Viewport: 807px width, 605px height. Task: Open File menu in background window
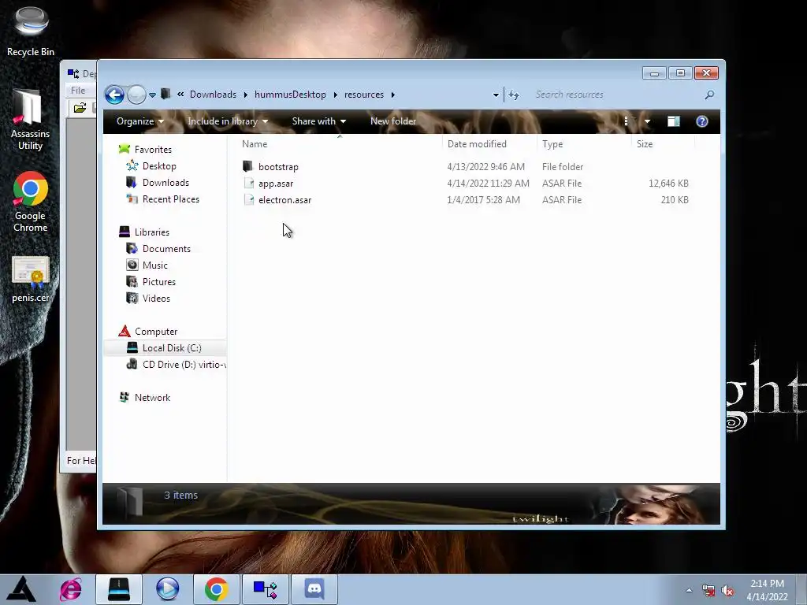(x=78, y=90)
